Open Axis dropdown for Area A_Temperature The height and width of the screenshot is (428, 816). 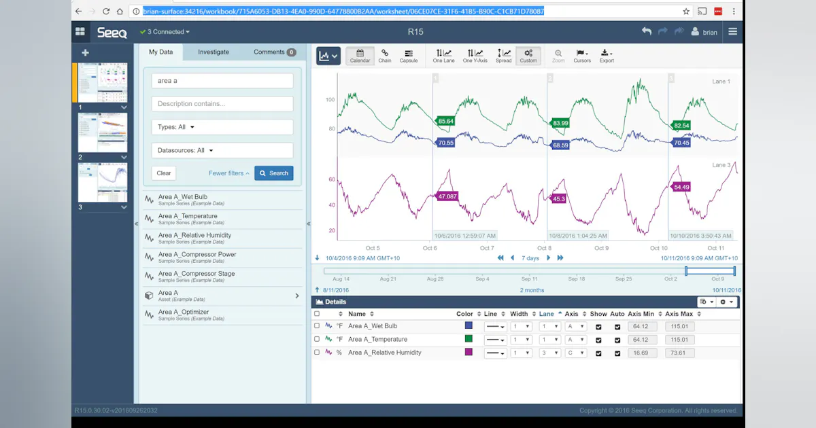(x=575, y=340)
